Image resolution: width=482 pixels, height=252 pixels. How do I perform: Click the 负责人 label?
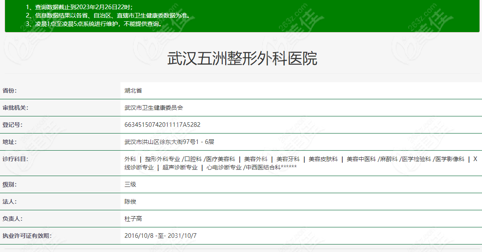13,219
